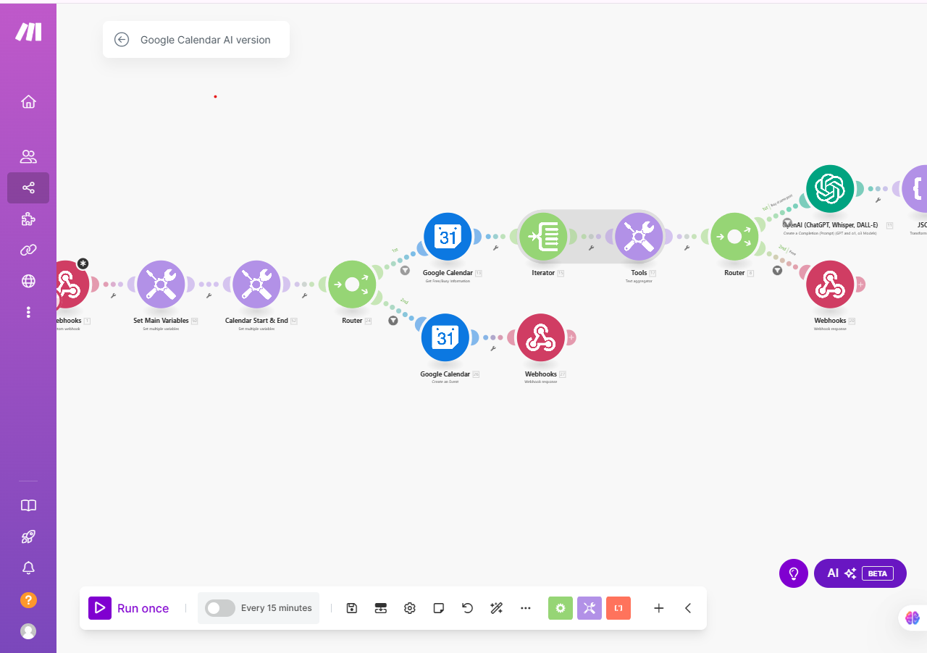Open the Router 8 module
Screen dimensions: 927x653
[x=734, y=237]
